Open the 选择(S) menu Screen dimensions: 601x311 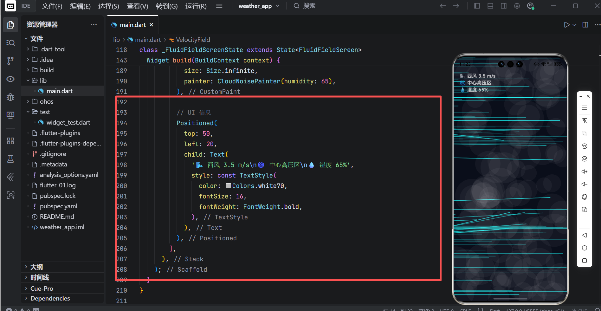point(109,6)
